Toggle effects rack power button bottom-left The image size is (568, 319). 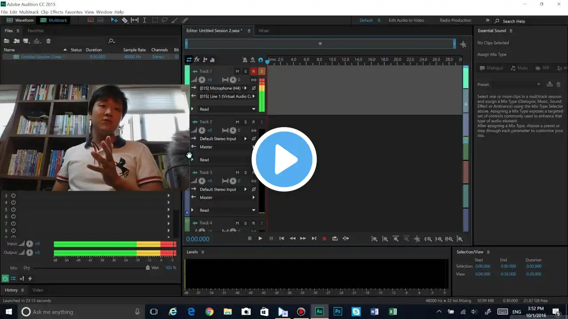(5, 279)
